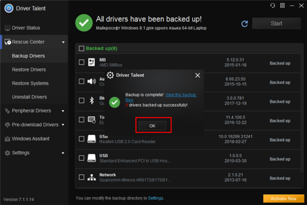Expand the Peripheral Drivers arrow
This screenshot has width=307, height=205.
tap(63, 111)
